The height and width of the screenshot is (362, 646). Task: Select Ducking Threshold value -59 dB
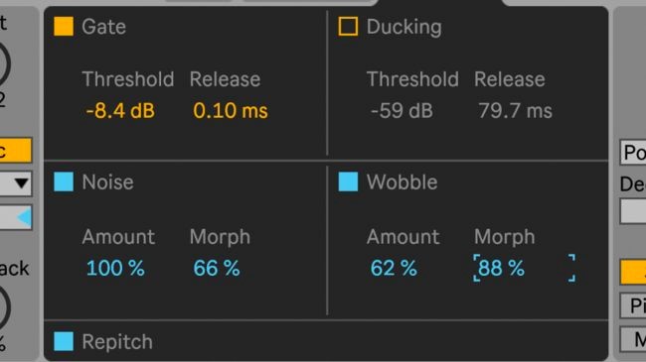coord(402,111)
